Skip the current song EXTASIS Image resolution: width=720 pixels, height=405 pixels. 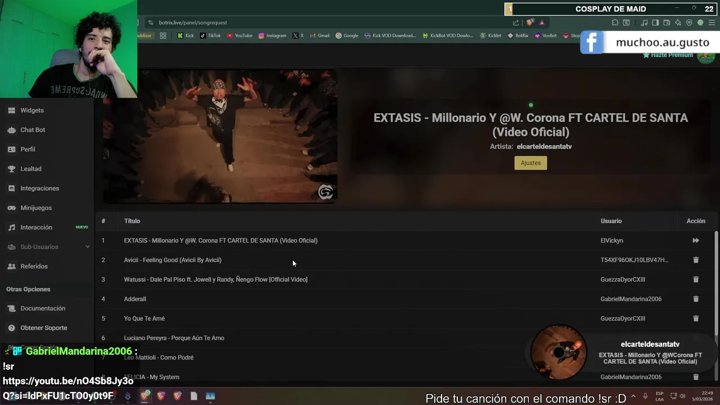point(696,241)
